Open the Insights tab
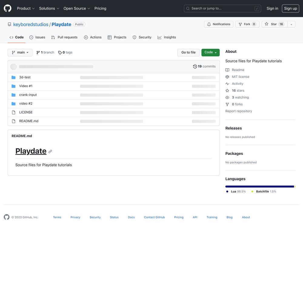The height and width of the screenshot is (303, 303). click(167, 37)
